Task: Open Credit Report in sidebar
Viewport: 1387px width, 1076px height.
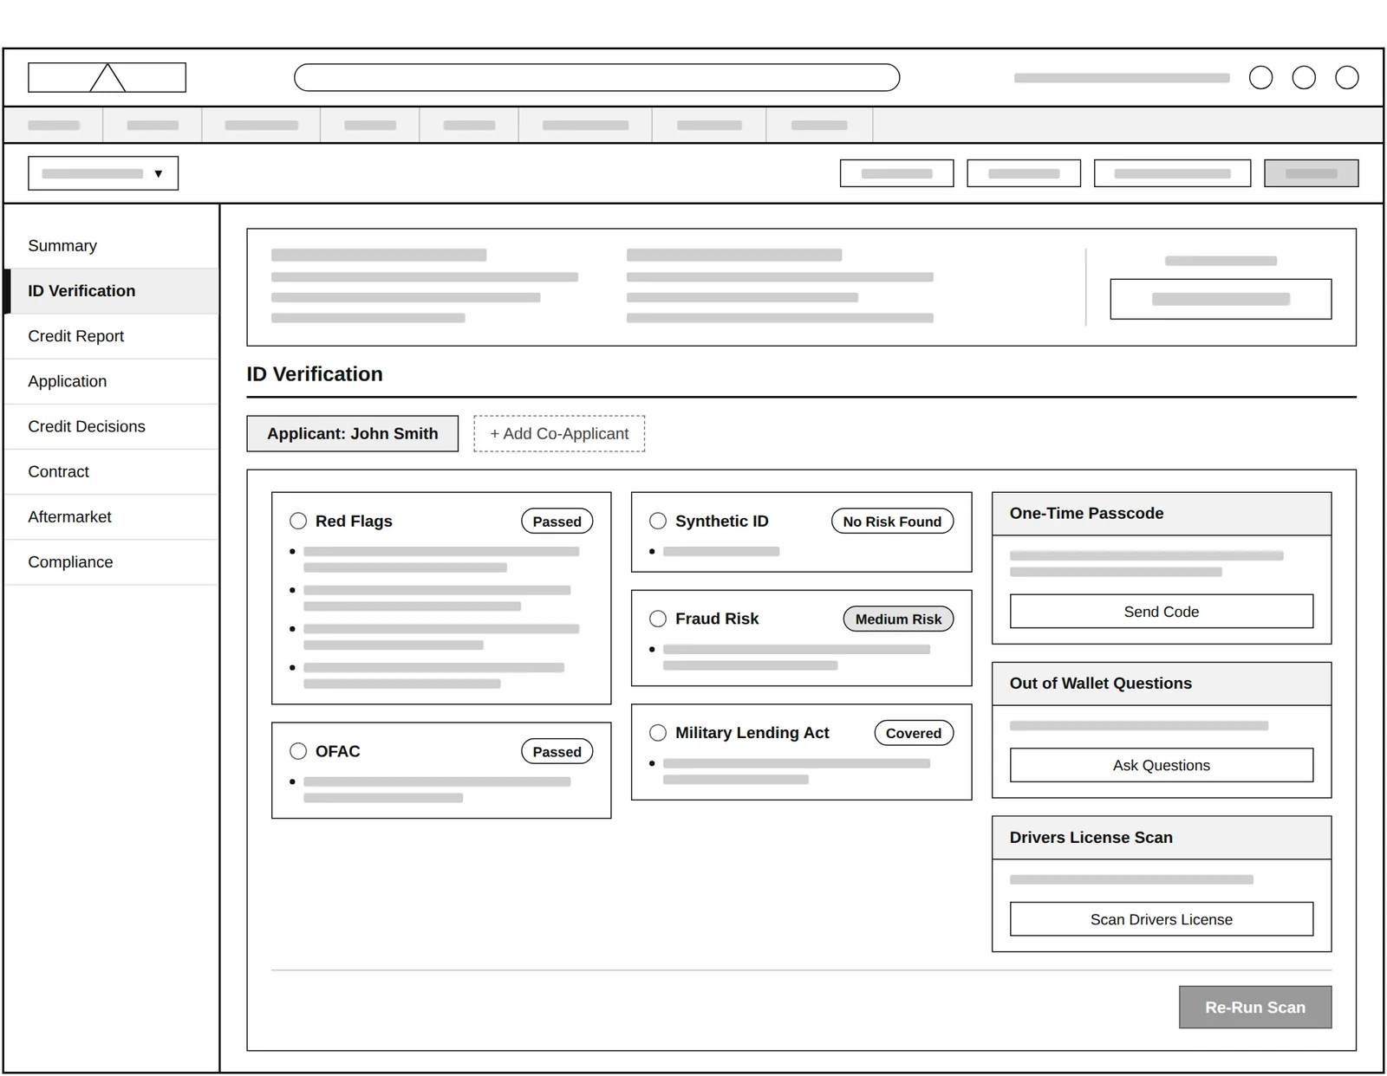Action: pos(112,336)
